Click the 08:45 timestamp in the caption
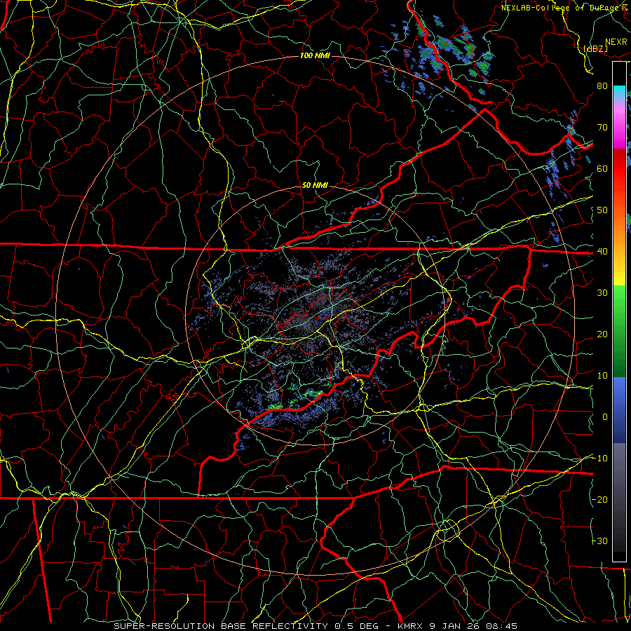 pos(503,626)
